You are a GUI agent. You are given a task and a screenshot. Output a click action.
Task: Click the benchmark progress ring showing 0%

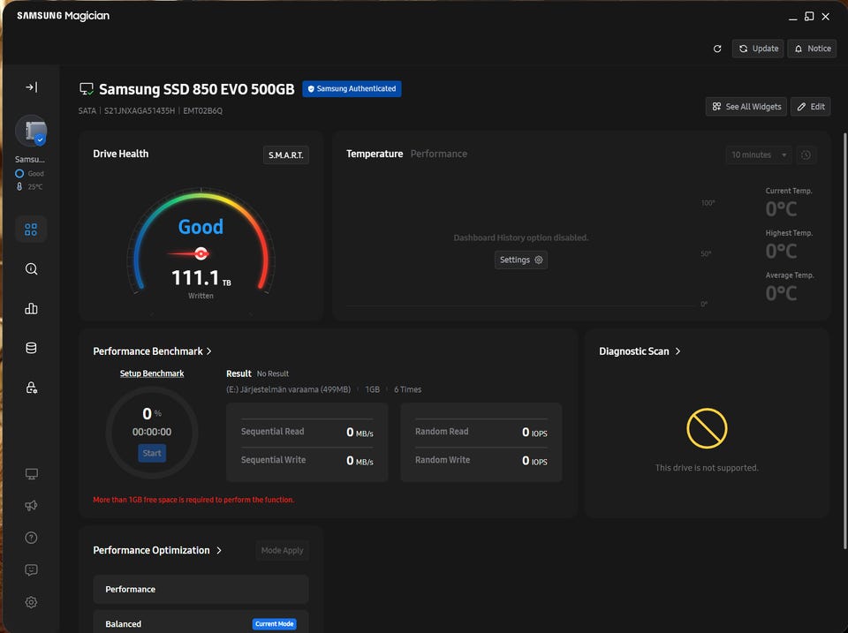tap(152, 433)
